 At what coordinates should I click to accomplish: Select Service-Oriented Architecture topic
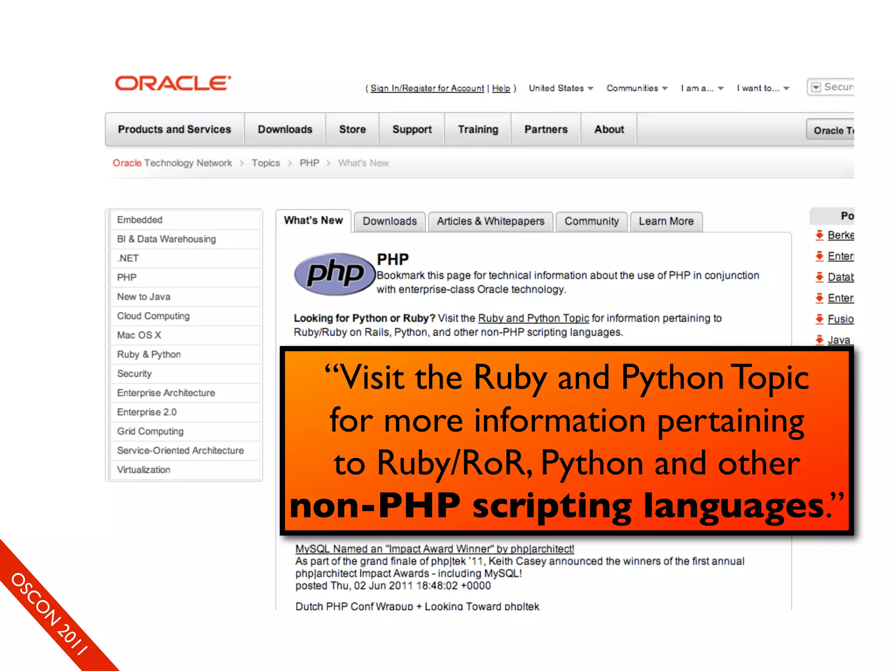tap(185, 450)
